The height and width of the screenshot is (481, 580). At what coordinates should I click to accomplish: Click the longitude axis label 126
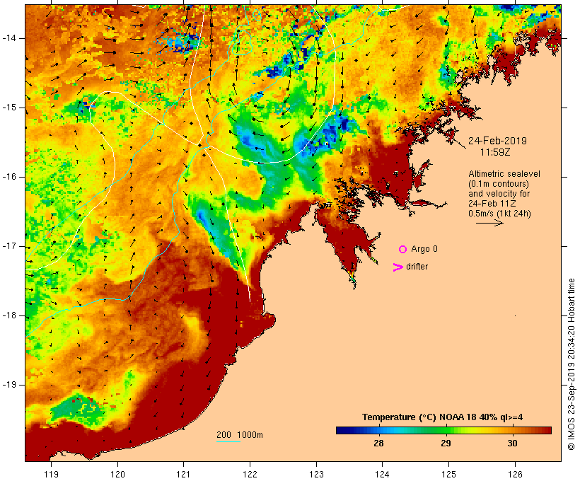[x=515, y=474]
